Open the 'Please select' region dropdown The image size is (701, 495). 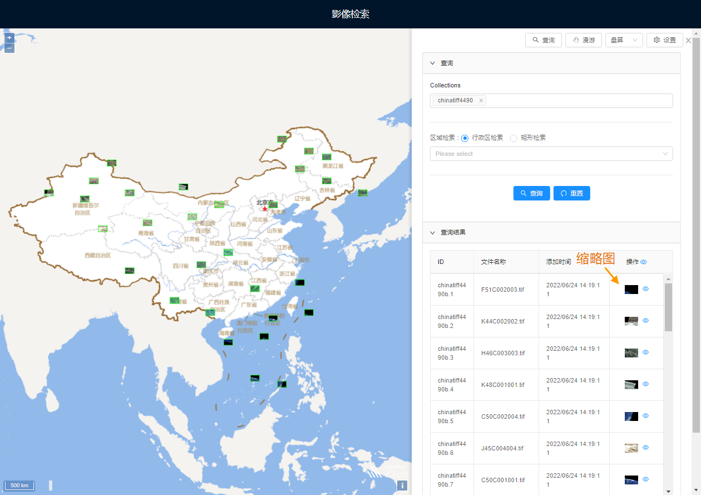point(551,154)
